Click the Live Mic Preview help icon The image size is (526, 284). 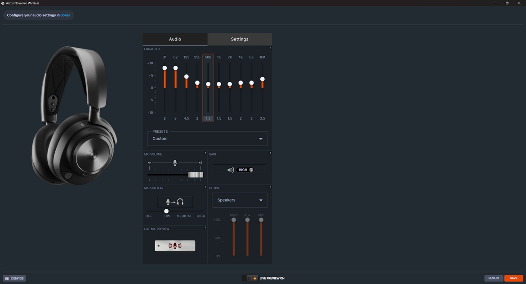point(205,228)
